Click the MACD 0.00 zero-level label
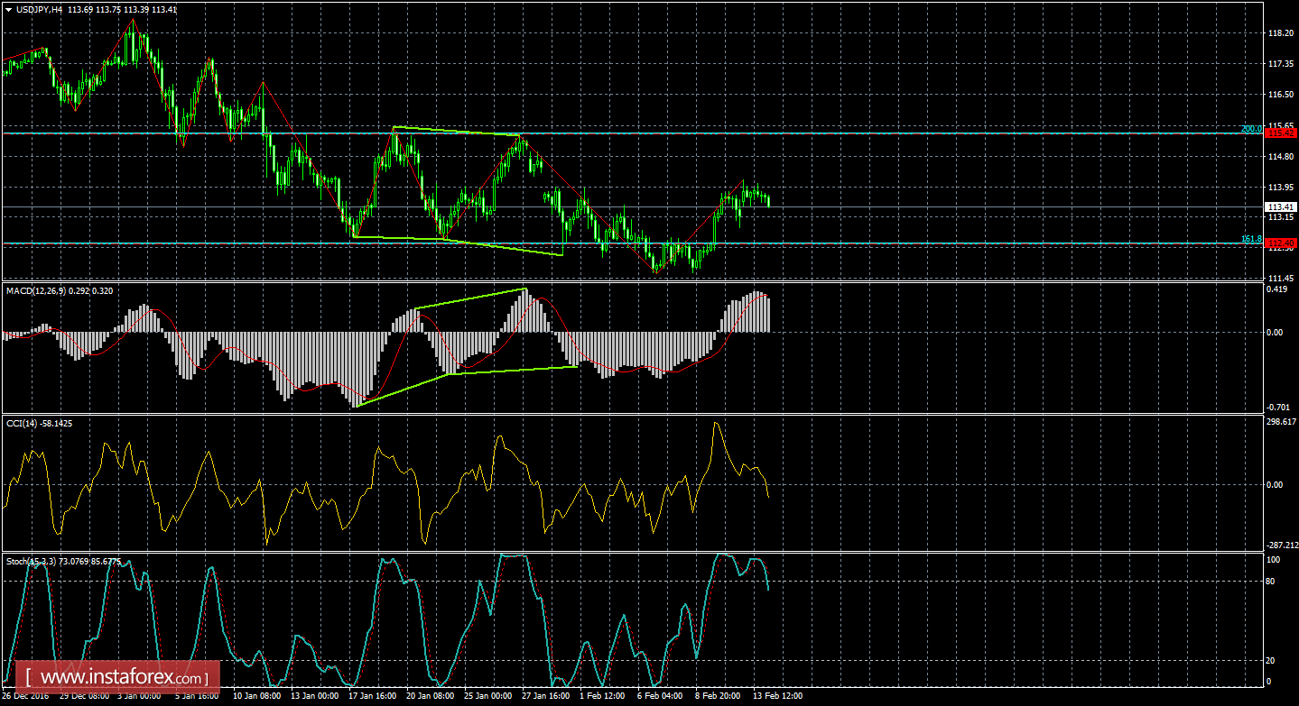This screenshot has height=706, width=1299. pyautogui.click(x=1276, y=332)
